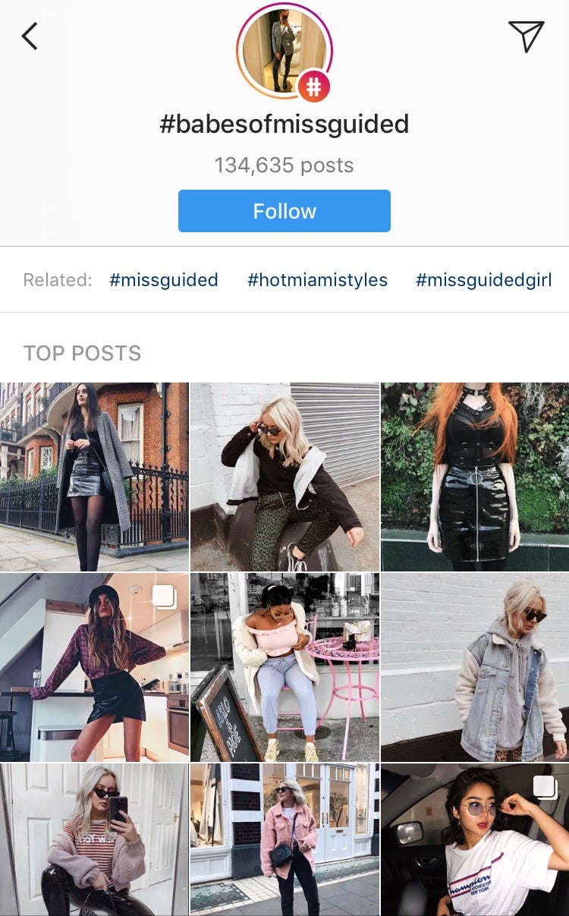This screenshot has width=569, height=916.
Task: Open car selfie with Champion t-shirt
Action: [475, 839]
